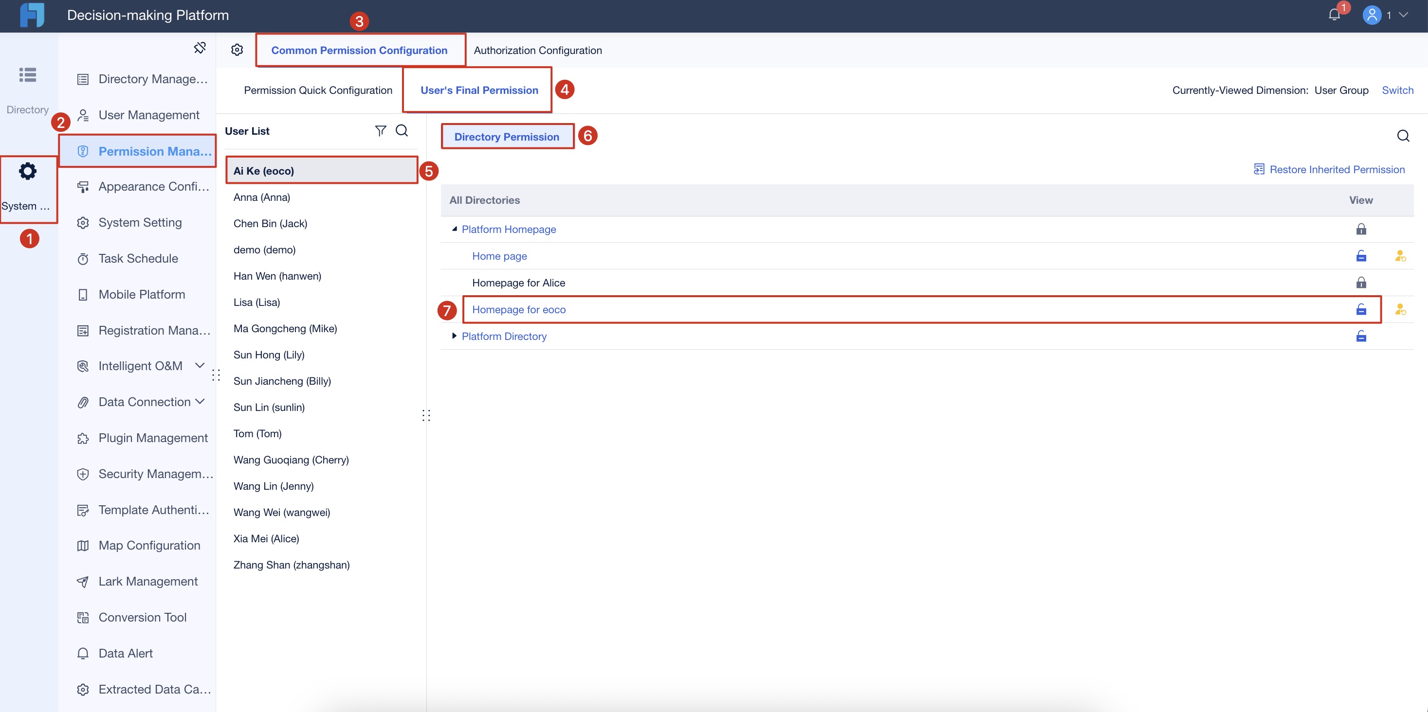Expand the account dropdown chevron
The height and width of the screenshot is (712, 1428).
(x=1403, y=15)
